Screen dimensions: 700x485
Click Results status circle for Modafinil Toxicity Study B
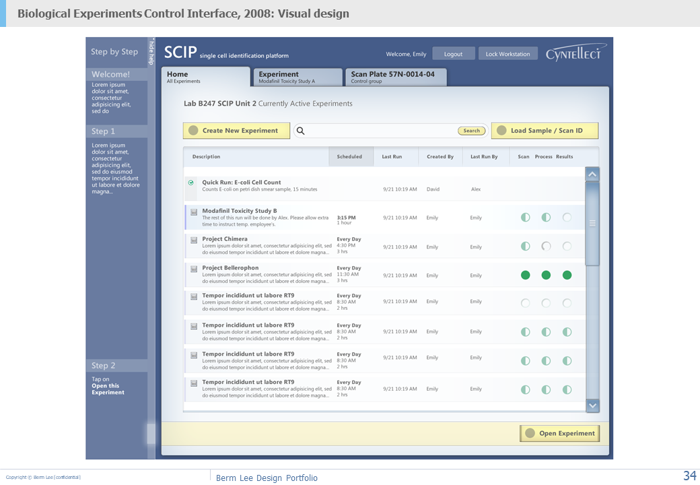tap(567, 218)
